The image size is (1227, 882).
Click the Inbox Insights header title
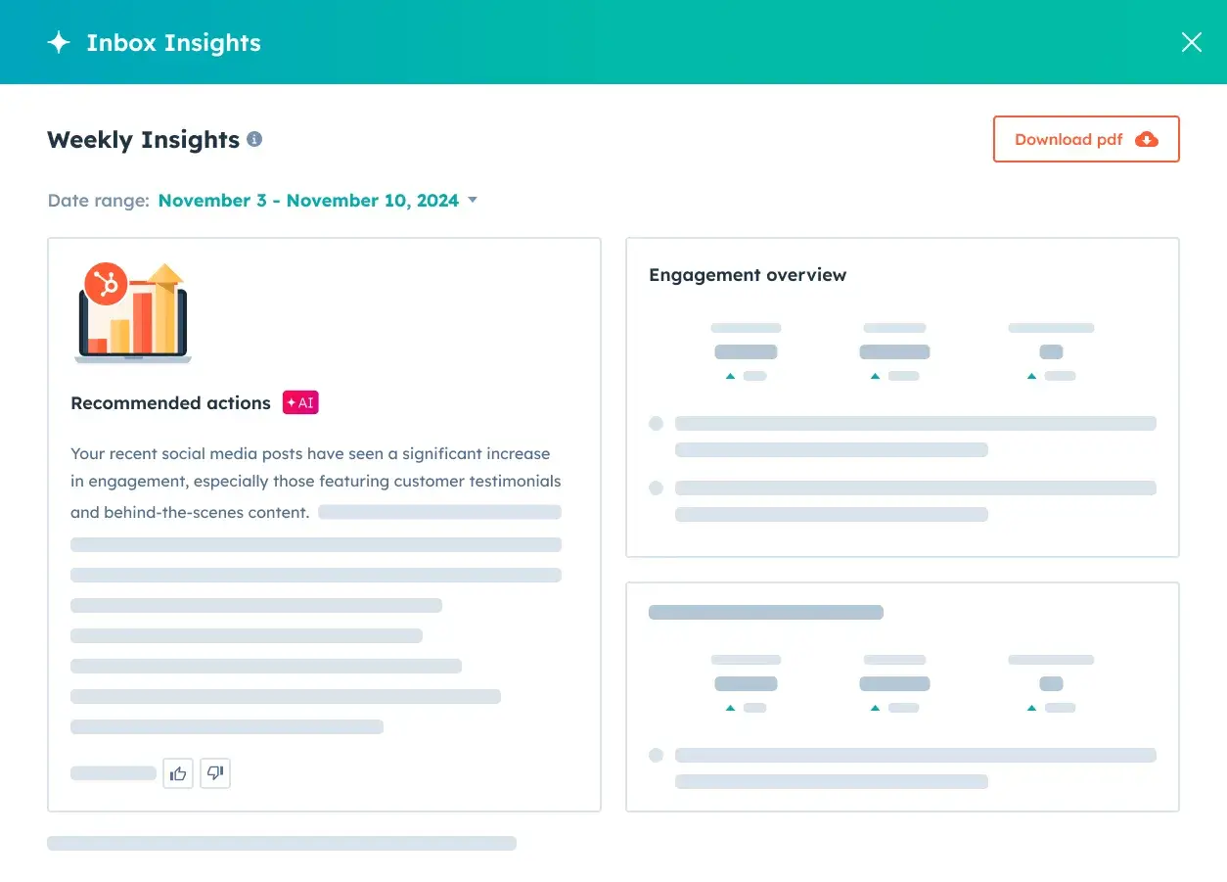point(173,42)
